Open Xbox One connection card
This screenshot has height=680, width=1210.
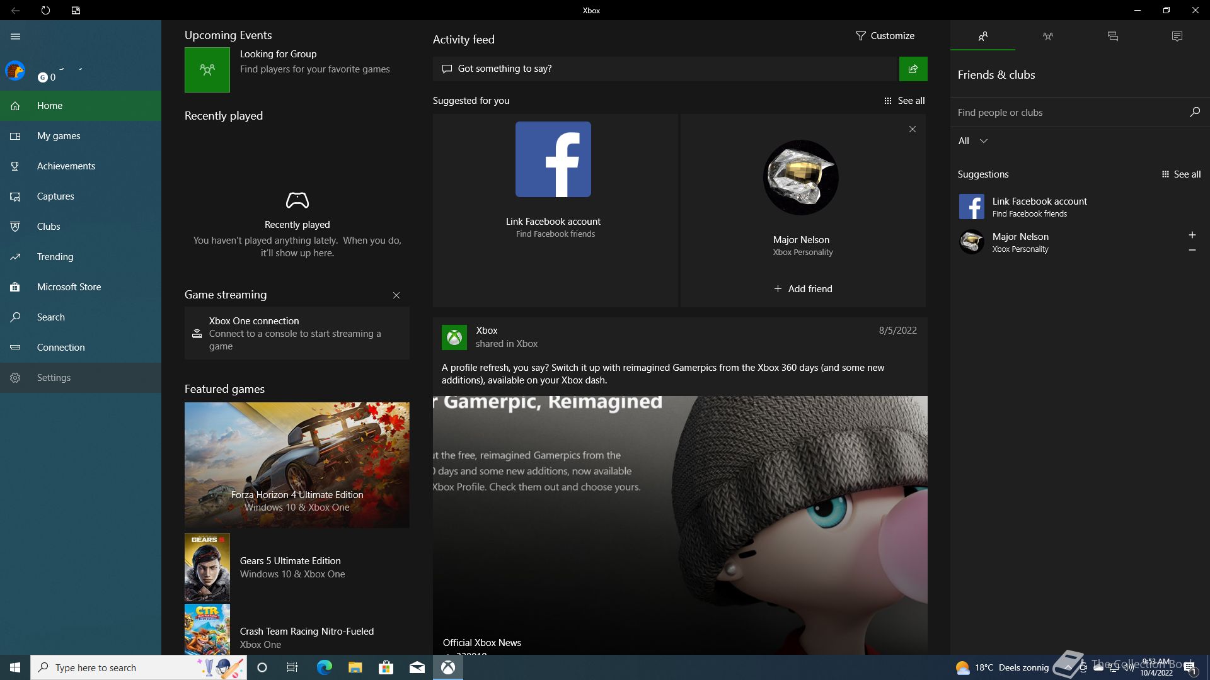pyautogui.click(x=297, y=333)
